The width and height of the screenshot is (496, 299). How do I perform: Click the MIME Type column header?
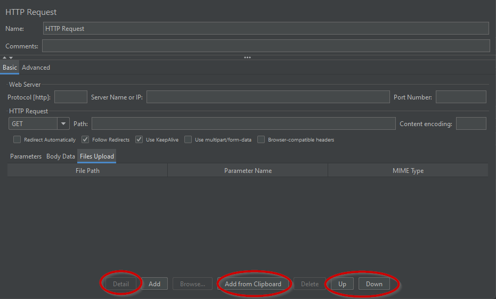408,171
